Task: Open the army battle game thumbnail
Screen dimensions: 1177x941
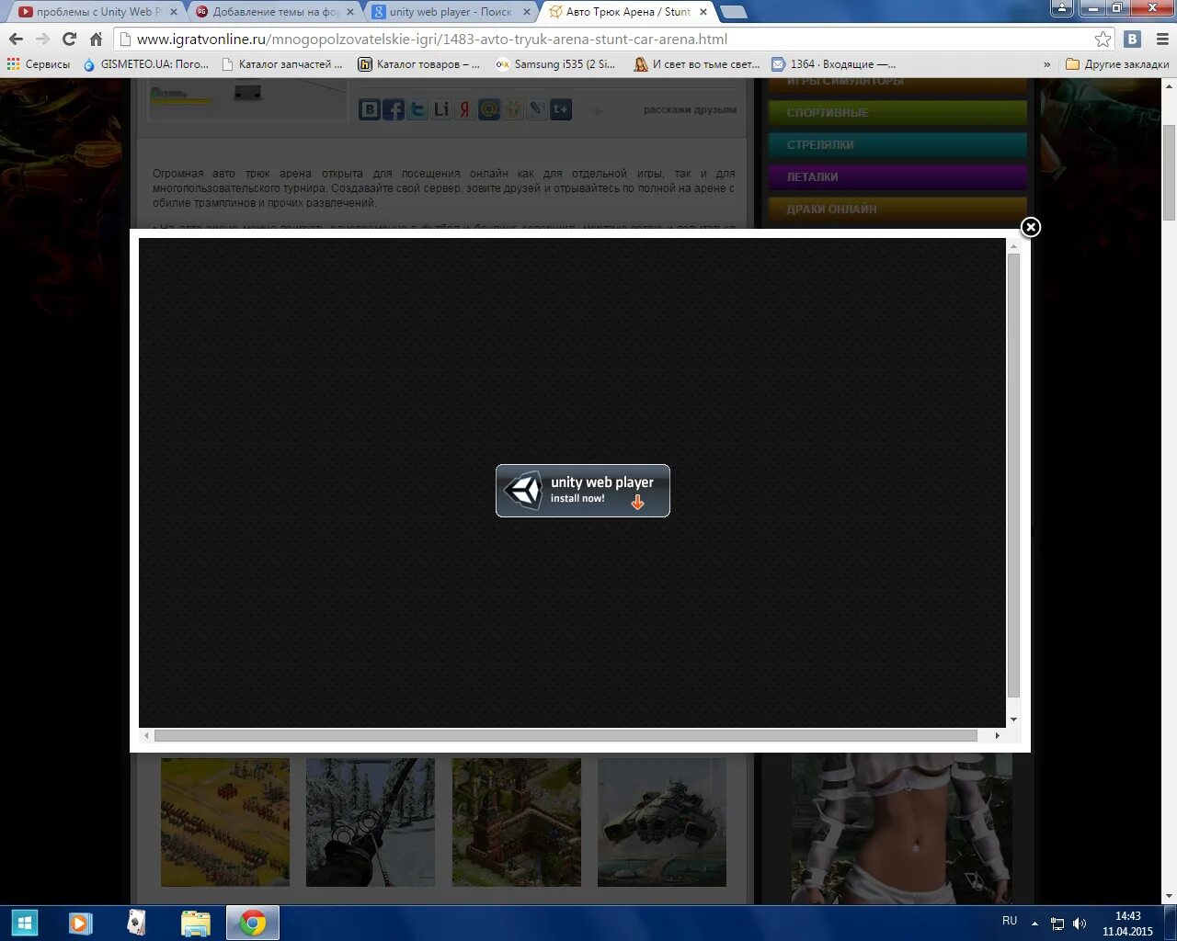Action: 225,822
